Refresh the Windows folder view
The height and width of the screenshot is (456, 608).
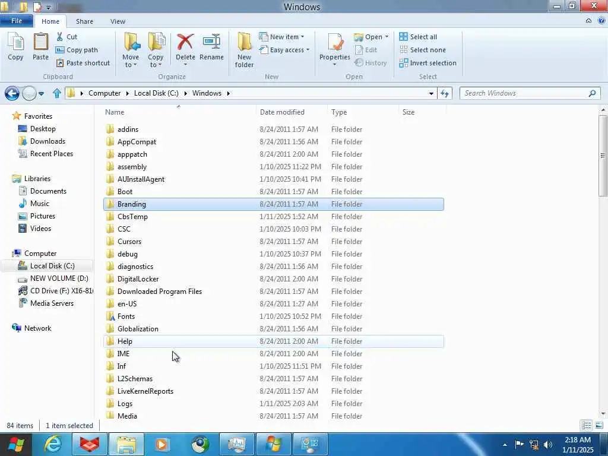click(444, 93)
